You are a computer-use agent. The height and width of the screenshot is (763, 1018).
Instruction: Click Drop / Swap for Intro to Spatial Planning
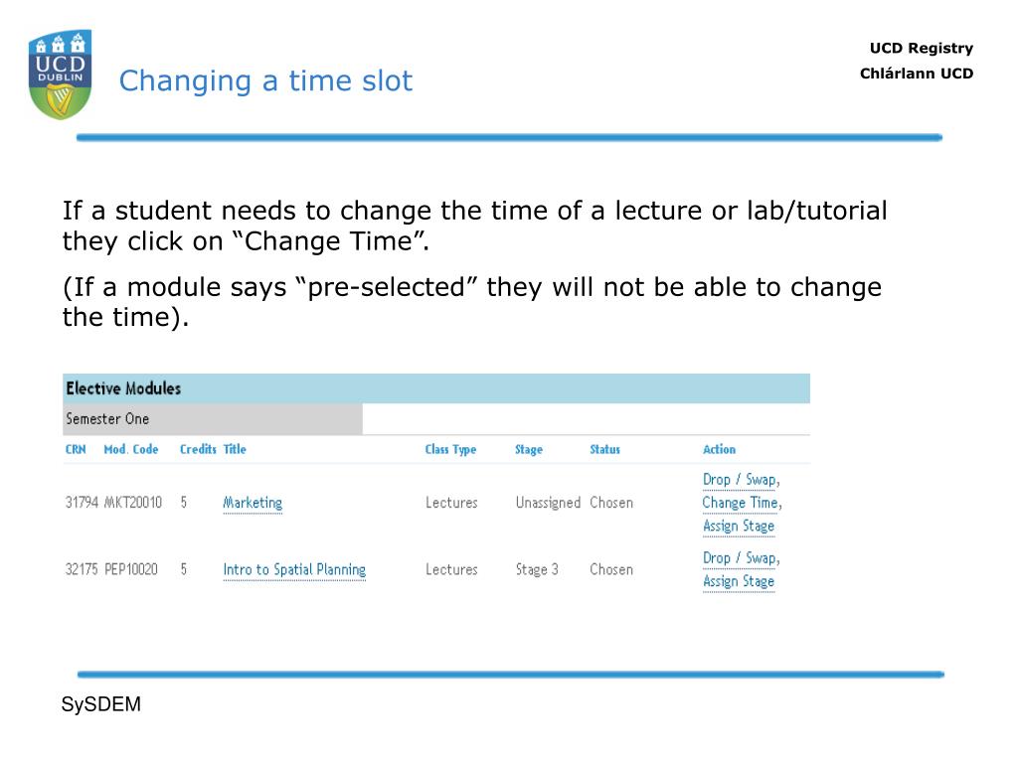740,558
